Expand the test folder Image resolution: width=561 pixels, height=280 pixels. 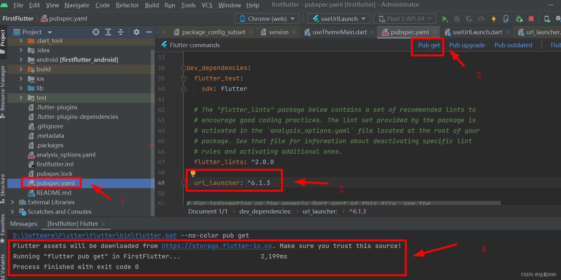(x=21, y=98)
